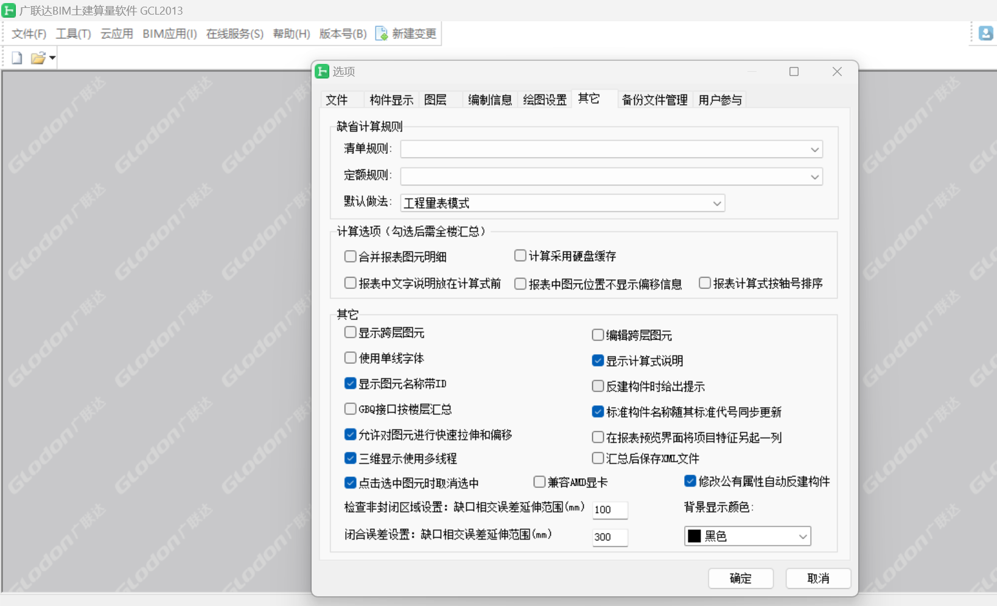997x606 pixels.
Task: Uncheck 点击选中图元时取消选中
Action: coord(350,482)
